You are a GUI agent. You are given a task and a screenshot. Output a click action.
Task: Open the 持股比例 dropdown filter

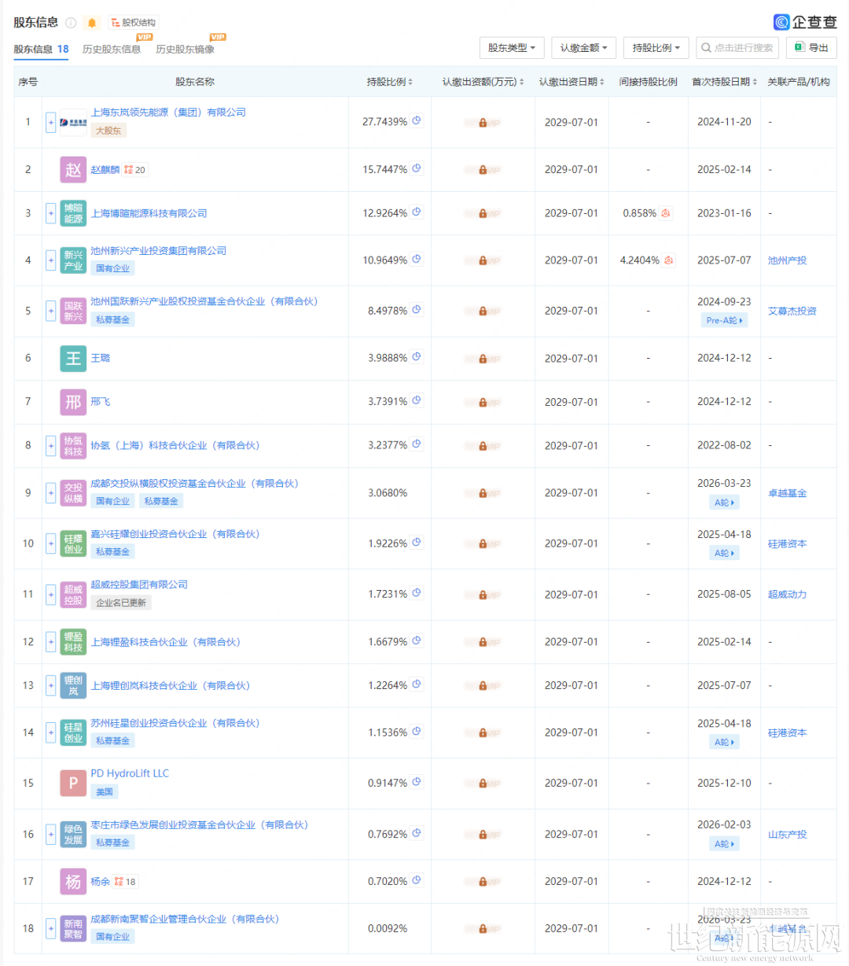(656, 48)
